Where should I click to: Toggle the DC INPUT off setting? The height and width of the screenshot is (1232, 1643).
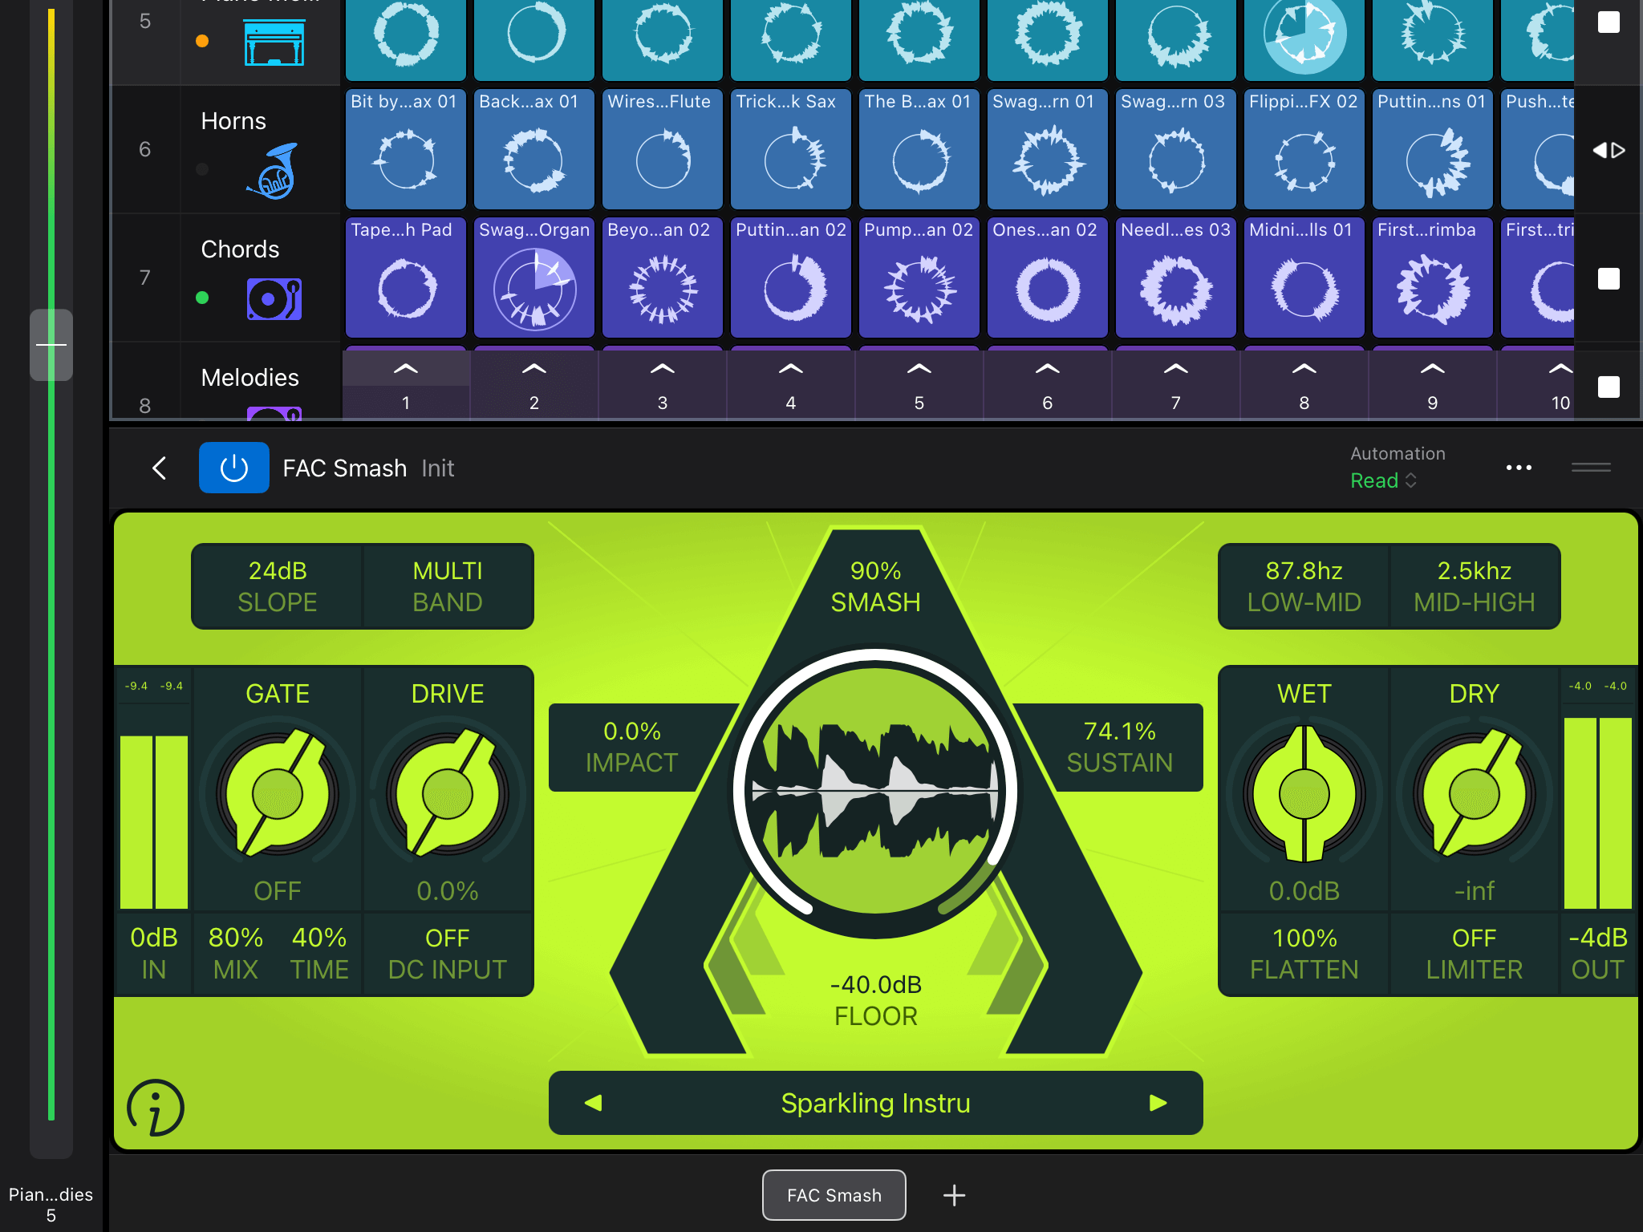tap(448, 954)
